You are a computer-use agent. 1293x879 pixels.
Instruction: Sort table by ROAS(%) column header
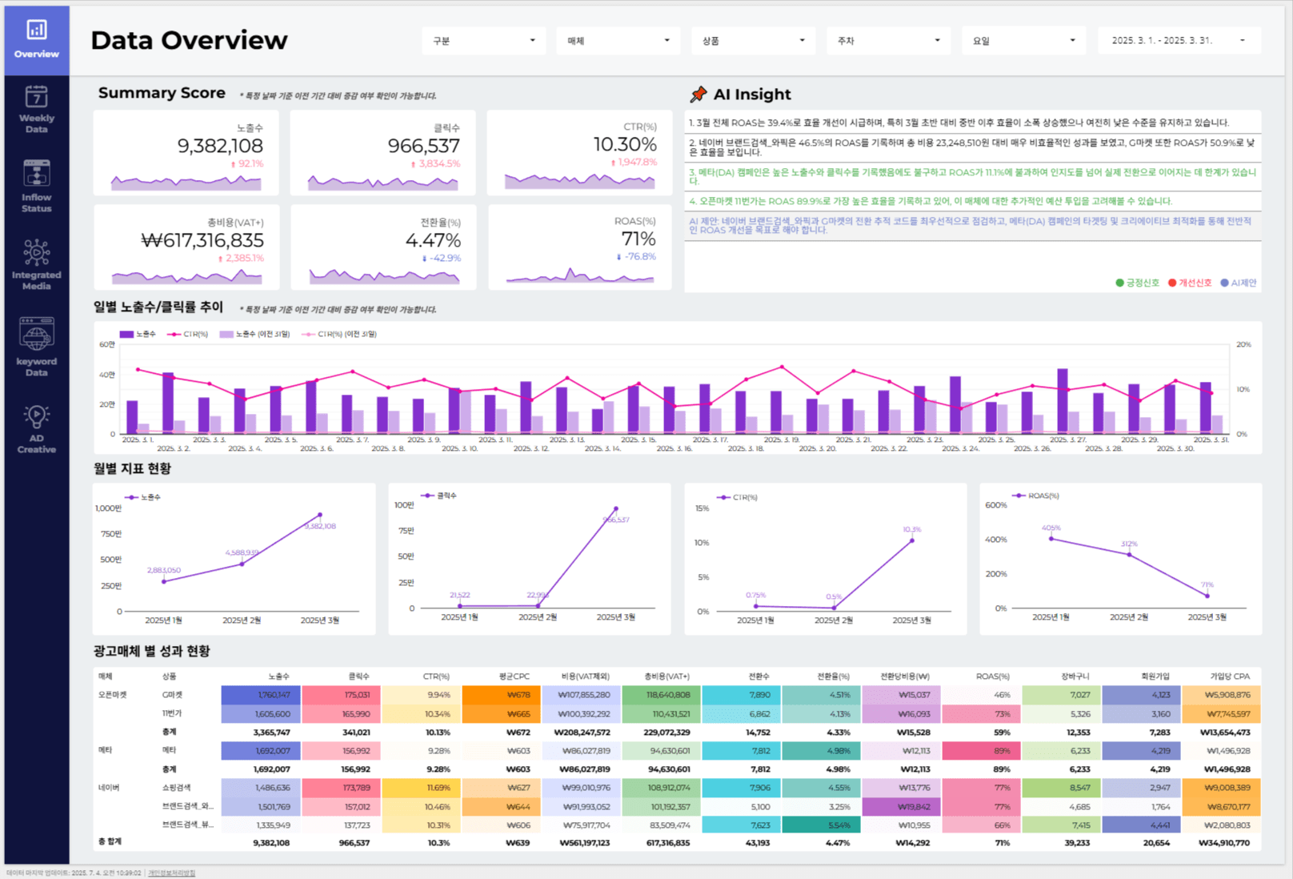pyautogui.click(x=992, y=676)
